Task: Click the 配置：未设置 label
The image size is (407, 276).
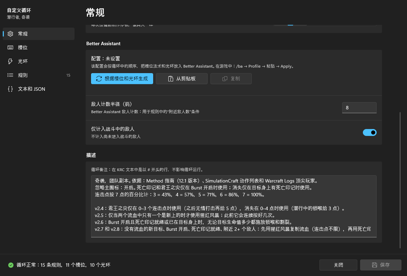Action: [106, 59]
